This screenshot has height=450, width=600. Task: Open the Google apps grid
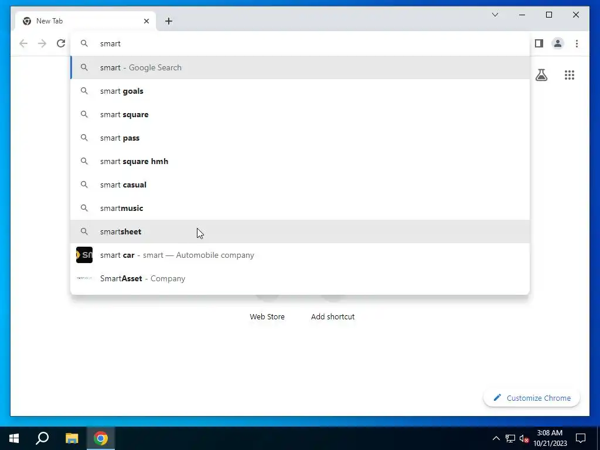(x=570, y=75)
